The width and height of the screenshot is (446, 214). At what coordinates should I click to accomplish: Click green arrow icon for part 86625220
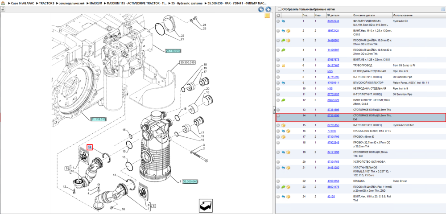coord(283,100)
